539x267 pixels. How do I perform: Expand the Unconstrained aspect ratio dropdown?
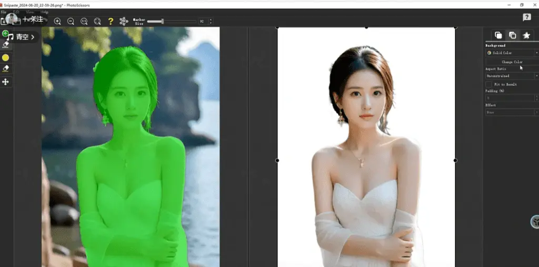click(x=511, y=76)
